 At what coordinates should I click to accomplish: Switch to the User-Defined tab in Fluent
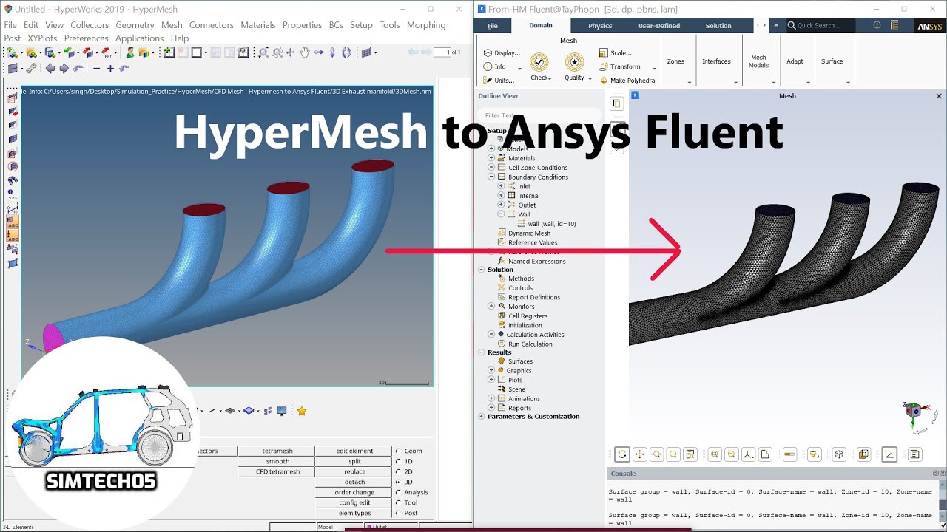click(659, 26)
